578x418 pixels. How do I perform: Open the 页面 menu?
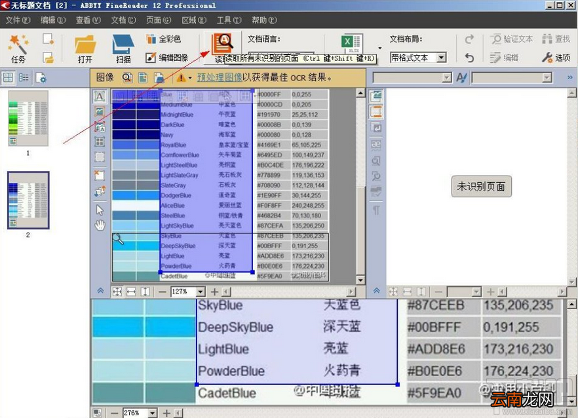159,20
